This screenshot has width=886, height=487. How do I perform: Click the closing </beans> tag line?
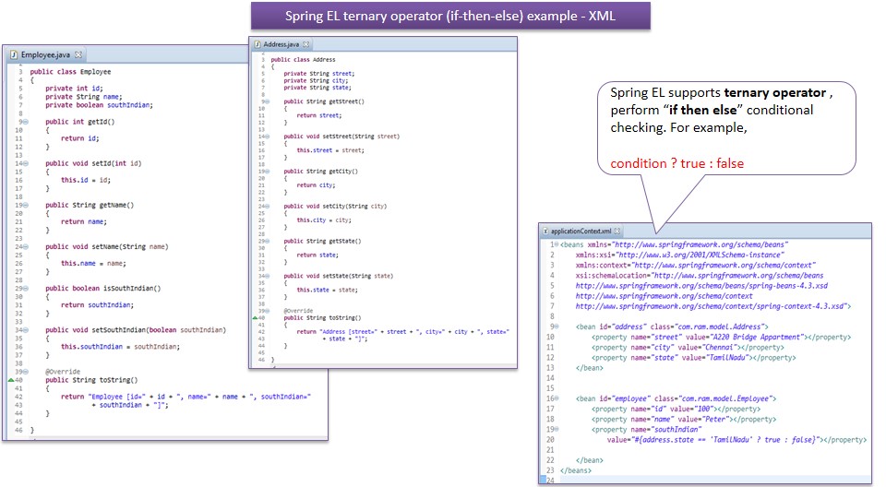coord(576,470)
